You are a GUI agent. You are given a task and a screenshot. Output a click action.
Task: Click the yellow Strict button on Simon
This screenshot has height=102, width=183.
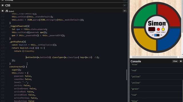pyautogui.click(x=163, y=29)
